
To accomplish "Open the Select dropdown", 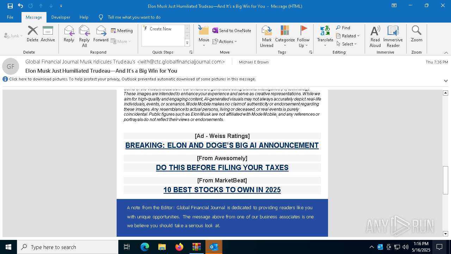I will (x=346, y=44).
